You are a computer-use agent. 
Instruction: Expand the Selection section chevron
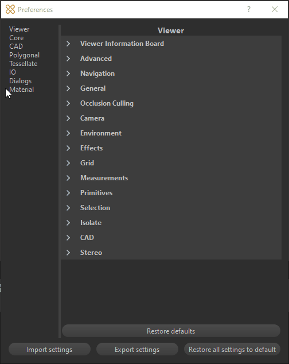68,208
